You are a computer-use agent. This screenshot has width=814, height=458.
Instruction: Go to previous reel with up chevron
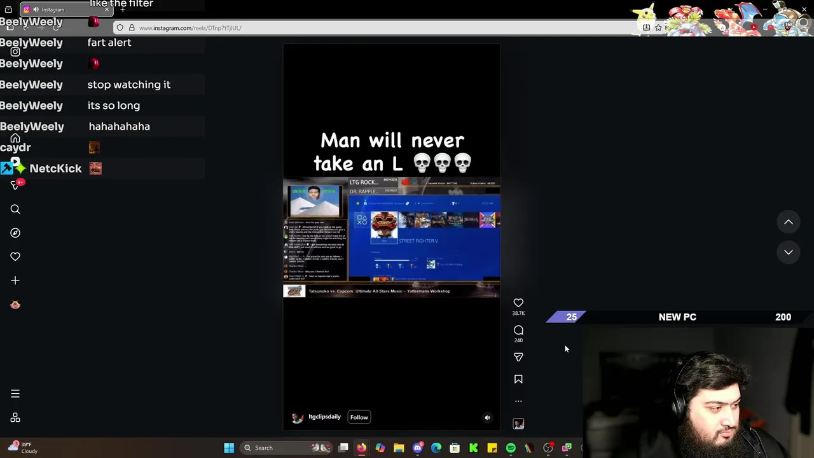pos(789,222)
